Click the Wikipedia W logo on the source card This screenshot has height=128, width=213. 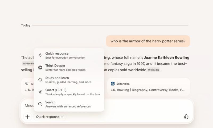27,84
